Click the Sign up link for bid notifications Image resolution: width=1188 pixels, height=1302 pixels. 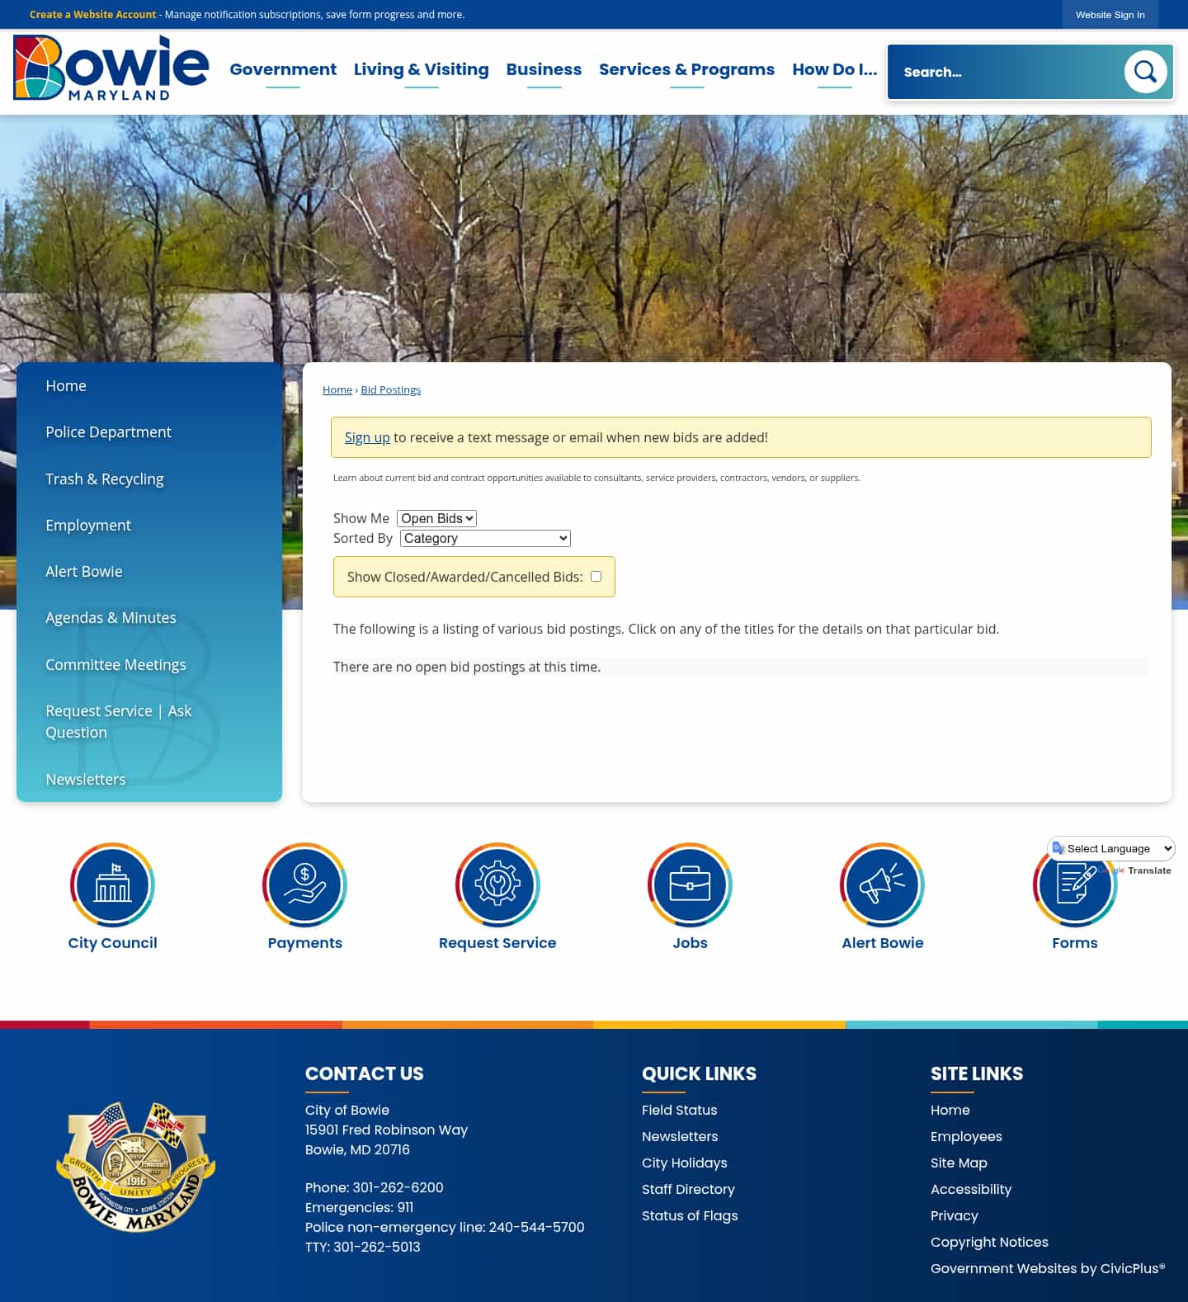click(x=367, y=437)
